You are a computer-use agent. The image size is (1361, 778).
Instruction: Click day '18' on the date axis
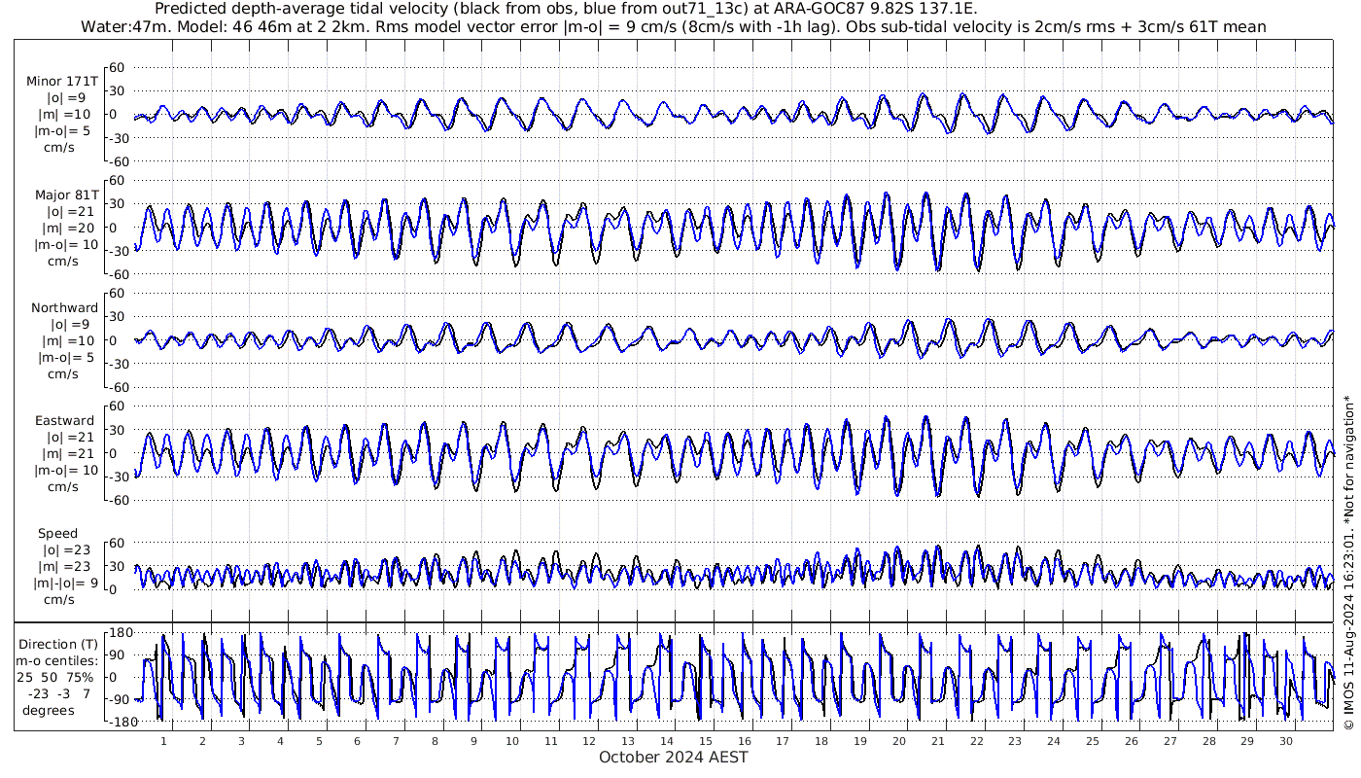821,741
